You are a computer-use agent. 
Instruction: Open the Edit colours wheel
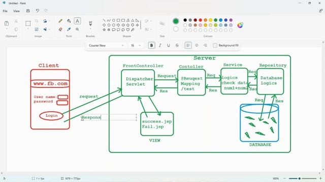click(240, 25)
